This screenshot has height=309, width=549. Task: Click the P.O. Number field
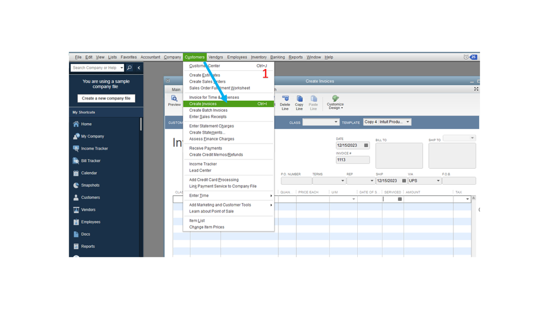pyautogui.click(x=296, y=181)
